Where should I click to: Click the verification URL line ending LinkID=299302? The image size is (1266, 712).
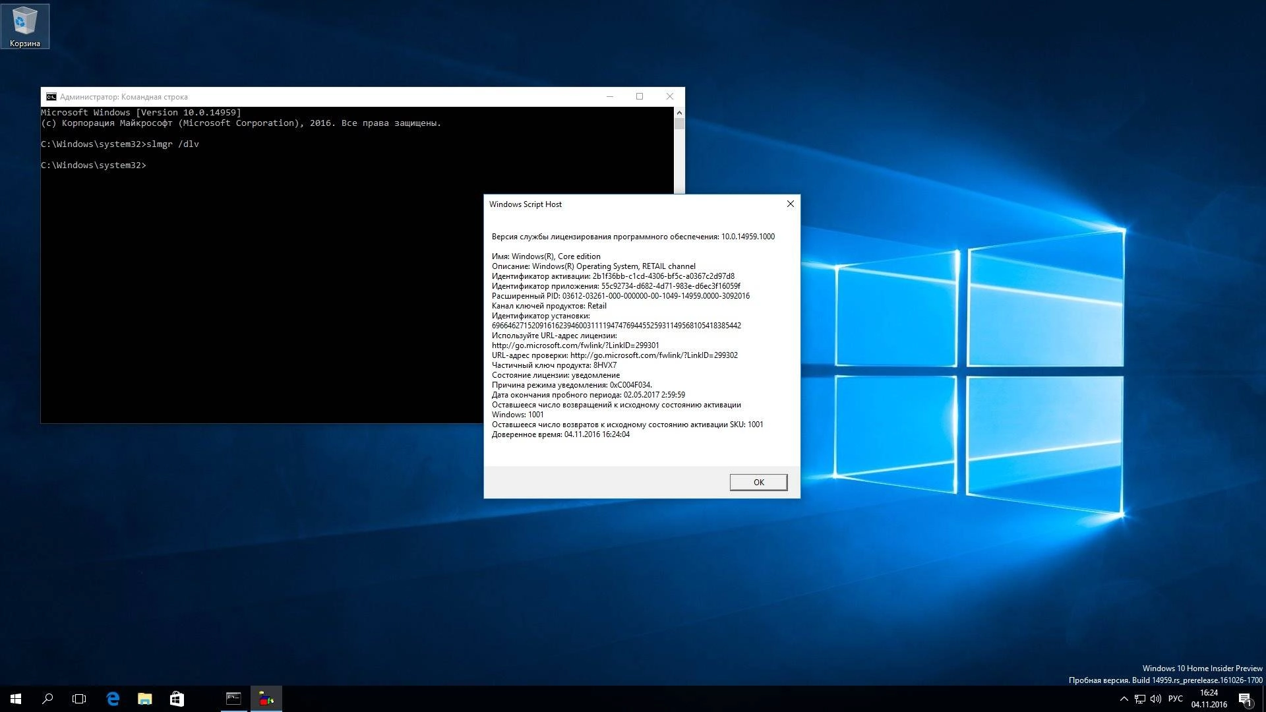coord(615,355)
